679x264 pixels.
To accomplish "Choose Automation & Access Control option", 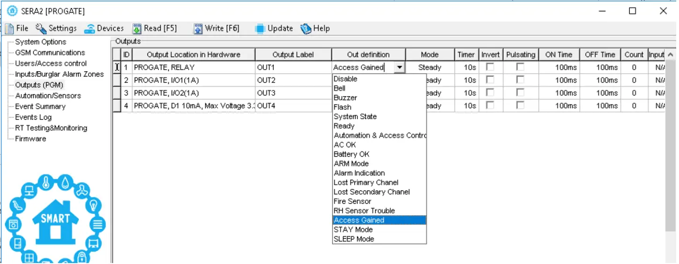I will tap(379, 135).
